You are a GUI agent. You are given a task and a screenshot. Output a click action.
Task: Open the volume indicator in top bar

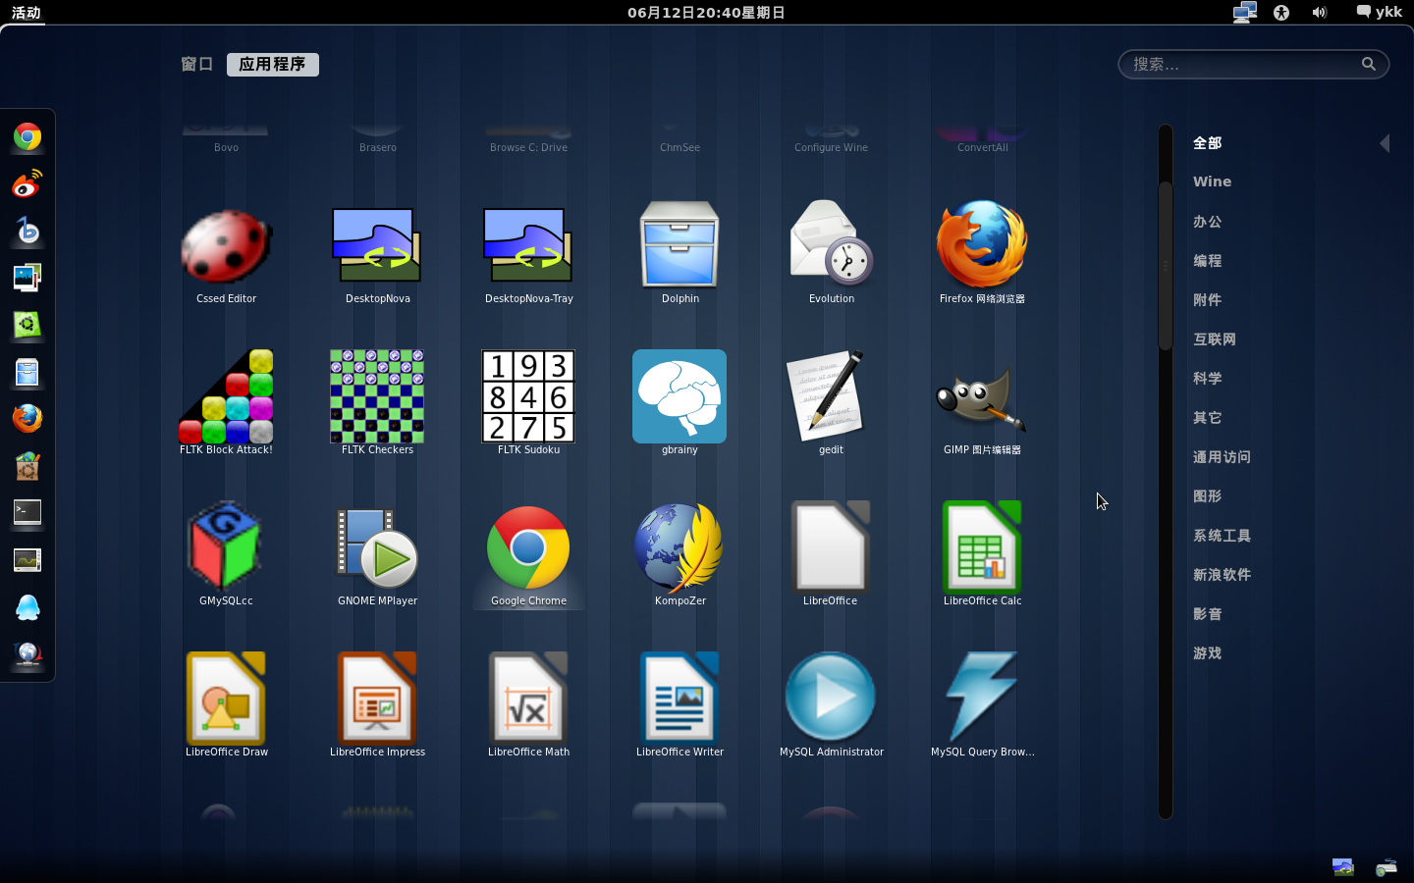1320,13
